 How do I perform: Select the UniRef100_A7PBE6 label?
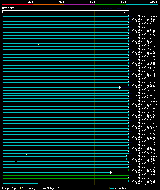[143, 63]
